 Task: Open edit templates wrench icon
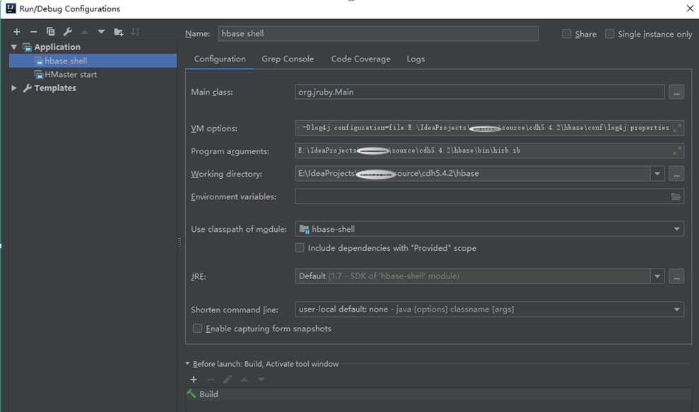pyautogui.click(x=67, y=32)
